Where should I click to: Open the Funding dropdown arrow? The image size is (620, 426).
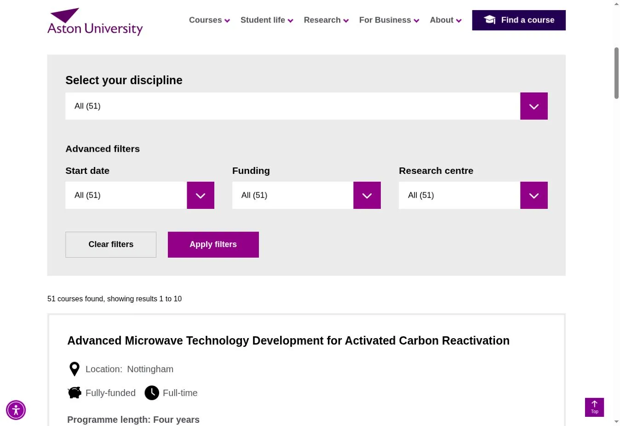click(x=367, y=196)
